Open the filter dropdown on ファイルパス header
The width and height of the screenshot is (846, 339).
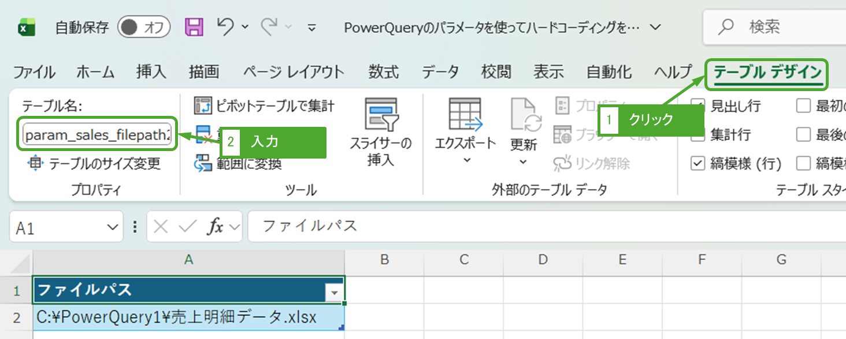[x=334, y=293]
